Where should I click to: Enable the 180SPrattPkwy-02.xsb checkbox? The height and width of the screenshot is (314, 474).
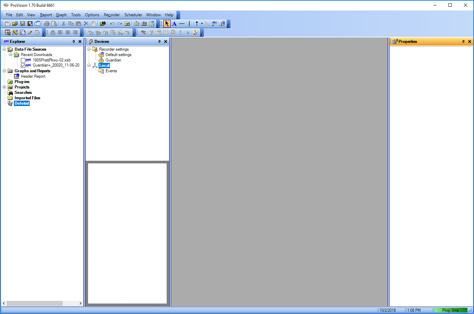coord(23,60)
